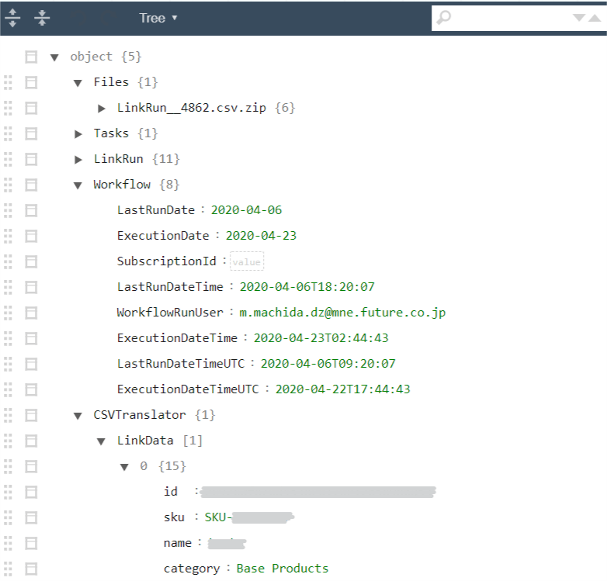Collapse all fields in the tree
This screenshot has height=581, width=607.
click(42, 18)
